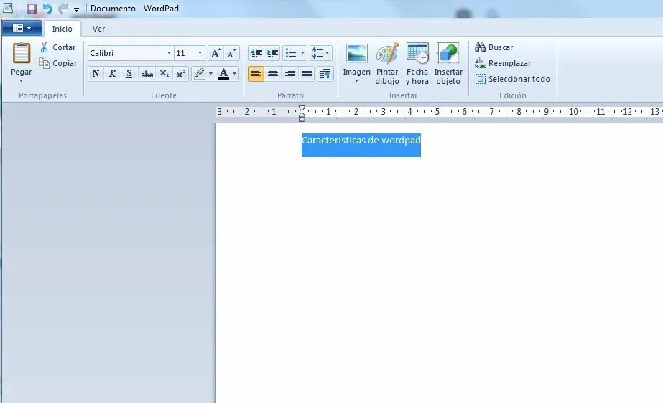This screenshot has width=663, height=403.
Task: Decrease font size with shrink button
Action: pos(231,53)
